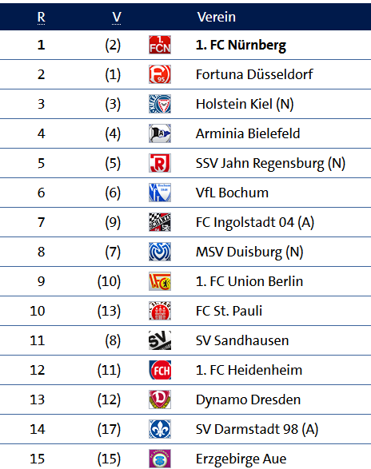Sort by the R rank column header
The height and width of the screenshot is (469, 371).
(x=42, y=18)
